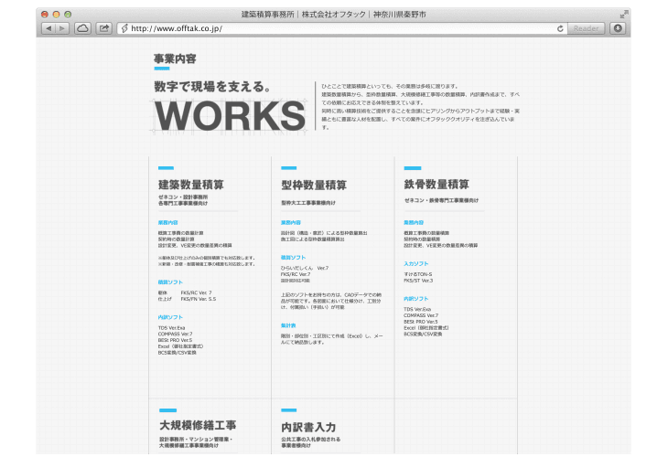Click the large WORKS title
The image size is (668, 457).
230,116
